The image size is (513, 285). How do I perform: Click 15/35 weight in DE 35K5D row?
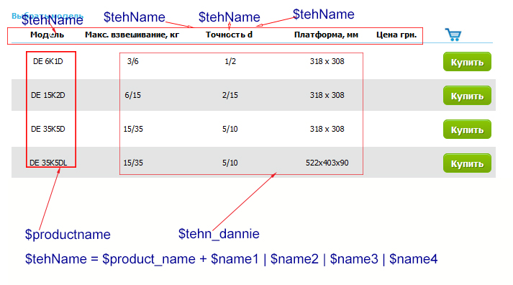(x=133, y=129)
